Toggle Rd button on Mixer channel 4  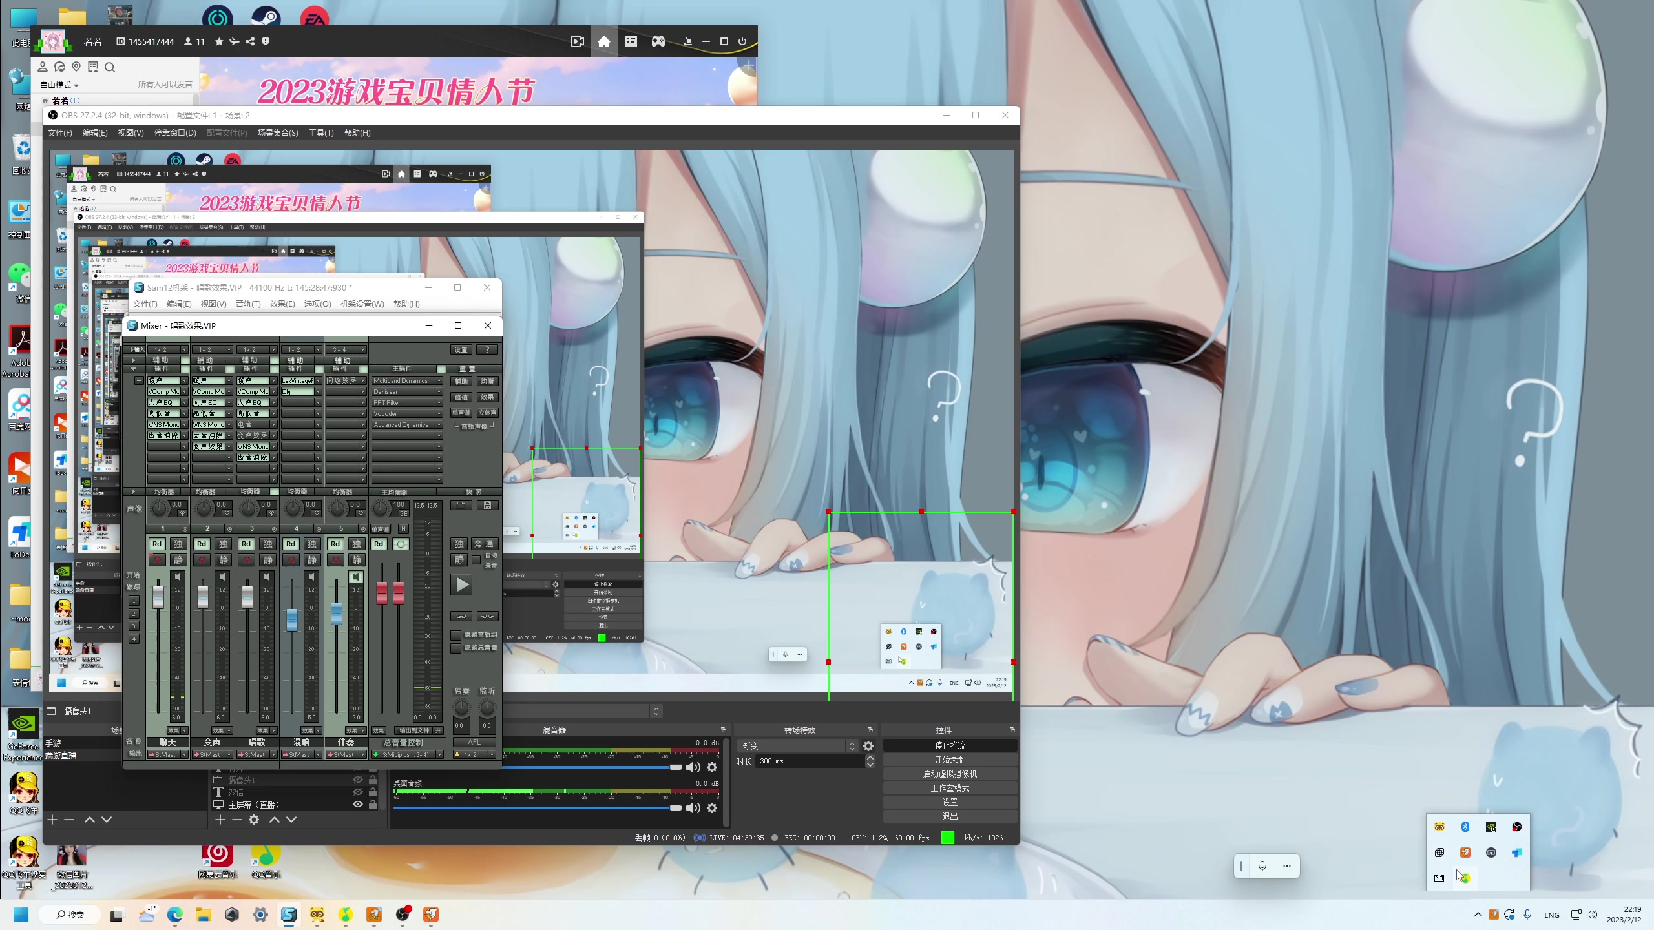pyautogui.click(x=291, y=544)
